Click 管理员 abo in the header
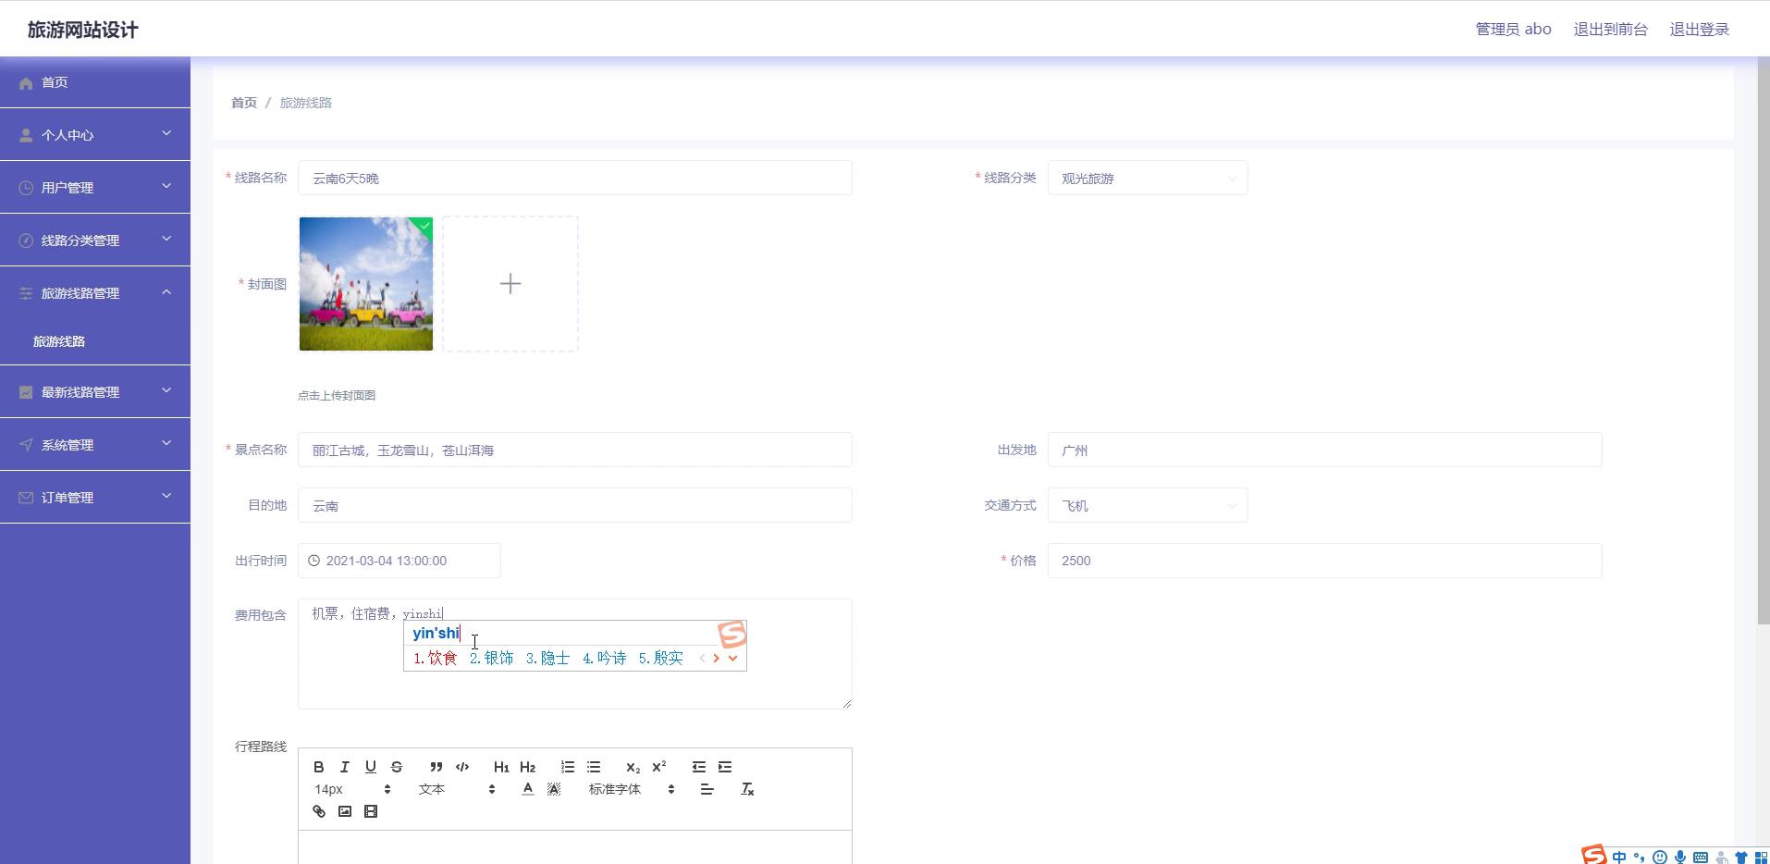This screenshot has height=864, width=1770. (x=1513, y=30)
